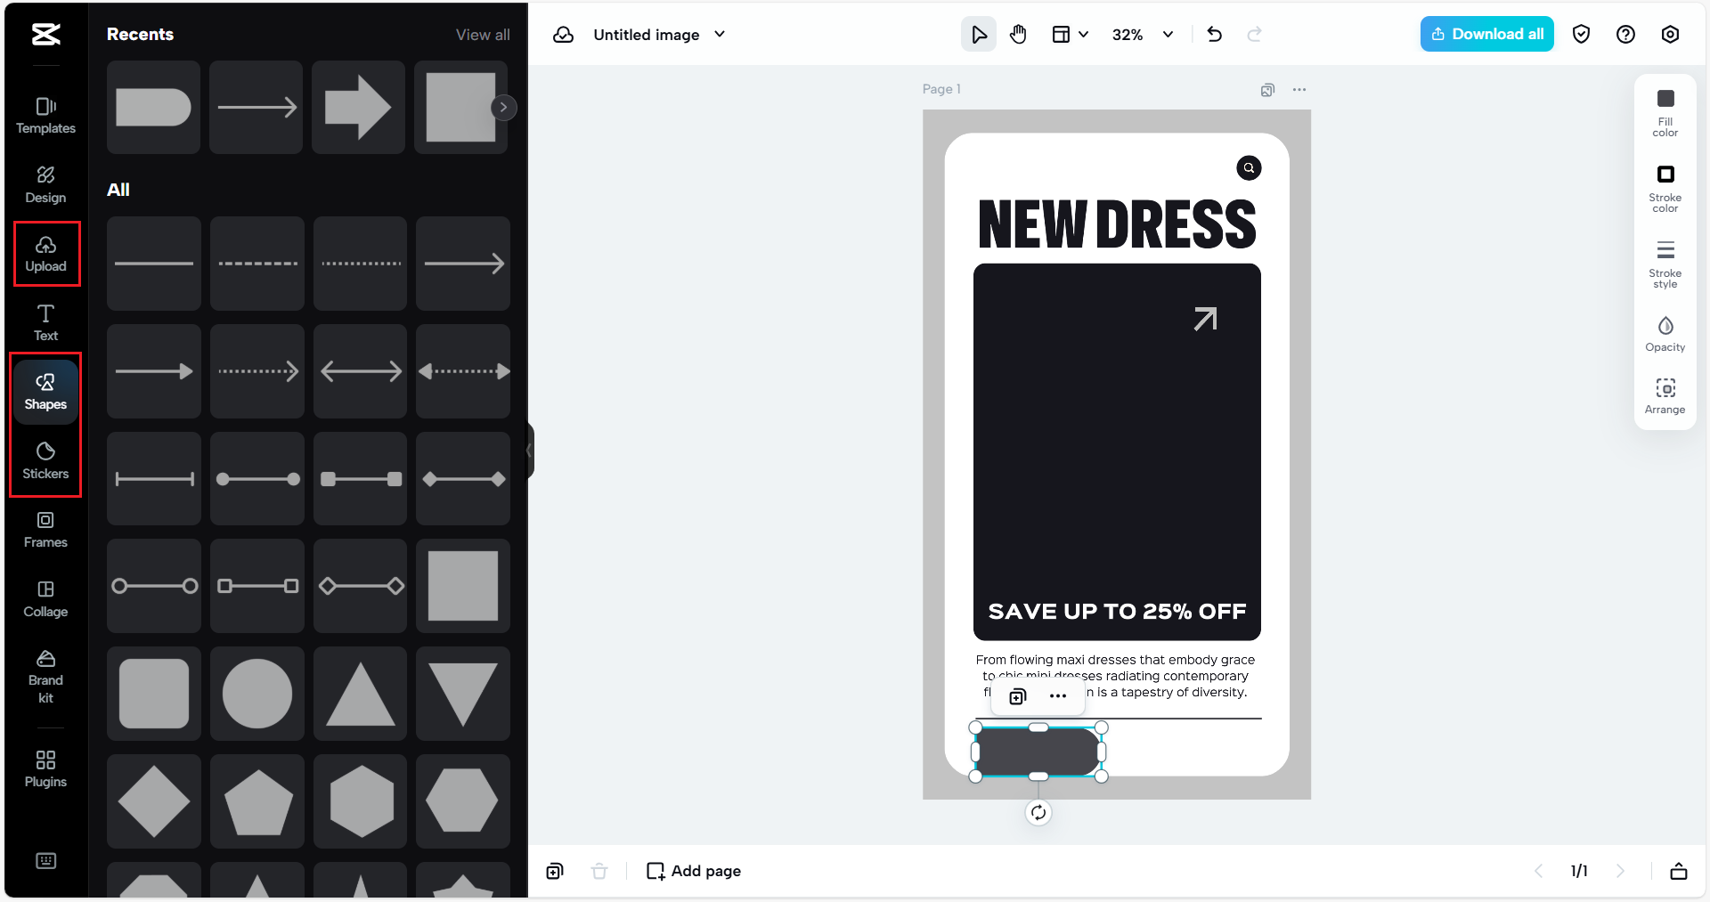Undo the last action
The image size is (1710, 902).
[x=1214, y=34]
